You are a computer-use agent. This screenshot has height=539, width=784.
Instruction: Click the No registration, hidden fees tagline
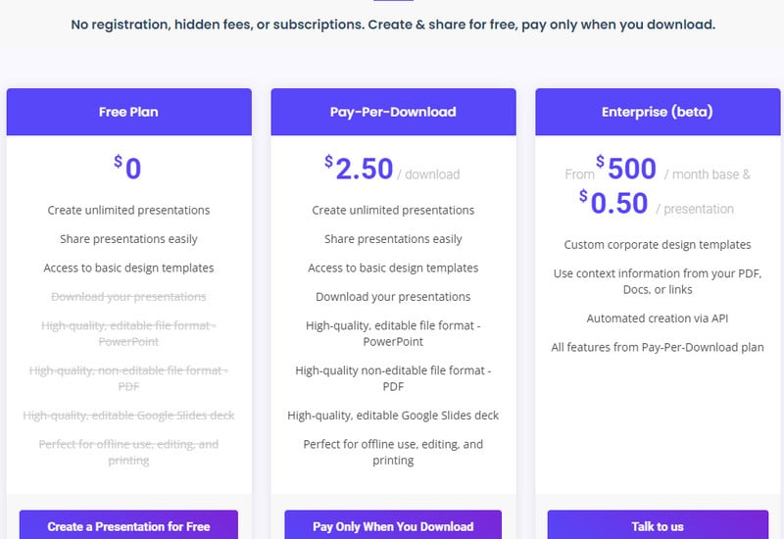click(393, 24)
